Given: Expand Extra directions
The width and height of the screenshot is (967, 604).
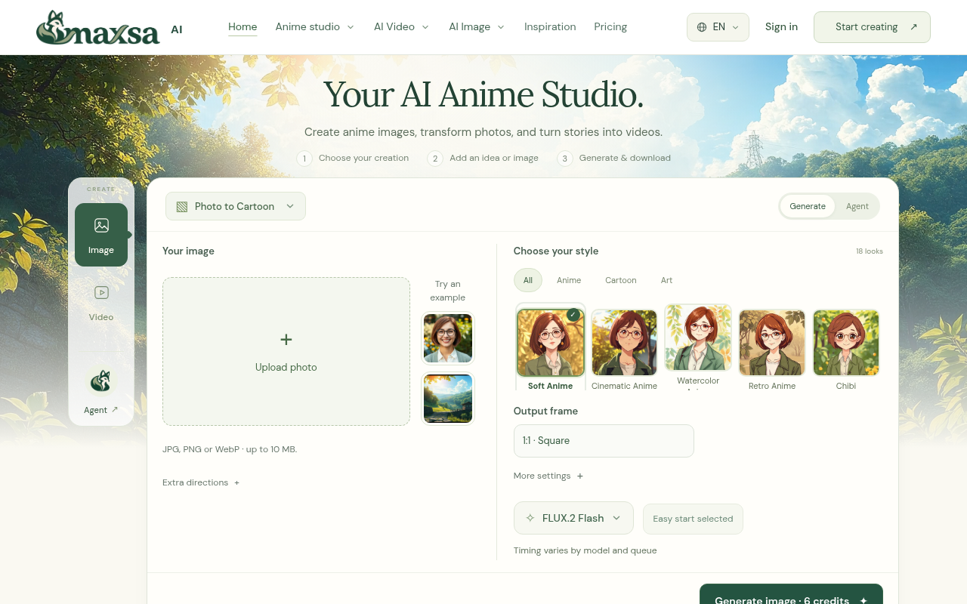Looking at the screenshot, I should pos(201,482).
